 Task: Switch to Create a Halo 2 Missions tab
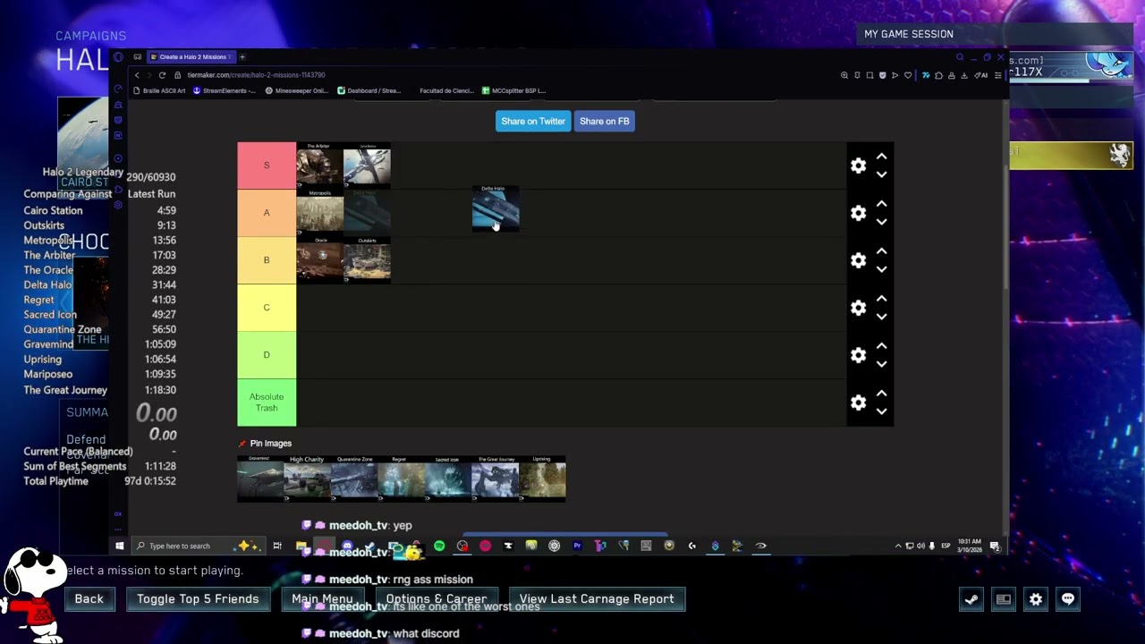click(x=191, y=57)
